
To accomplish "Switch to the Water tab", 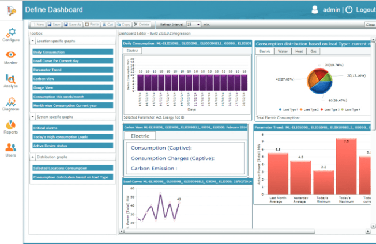I will (x=281, y=51).
